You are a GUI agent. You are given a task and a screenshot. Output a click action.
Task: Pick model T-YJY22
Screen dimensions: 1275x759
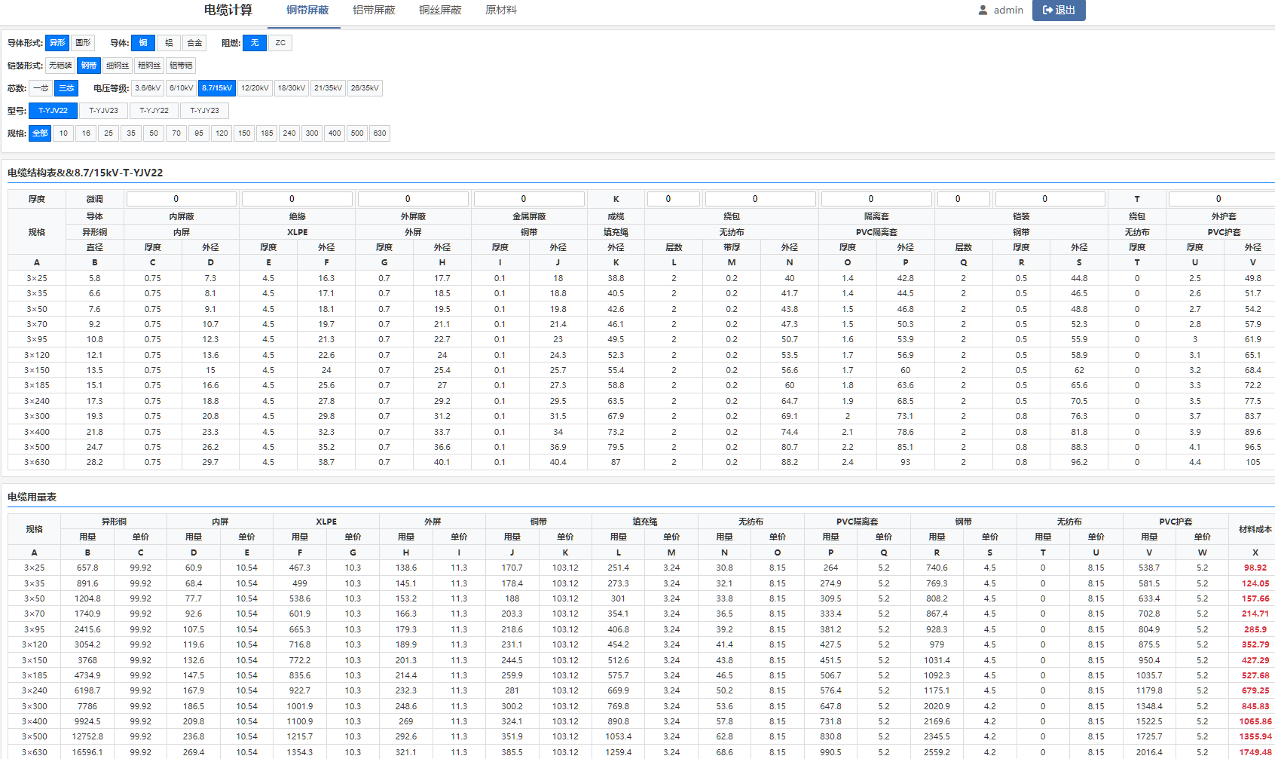coord(154,111)
